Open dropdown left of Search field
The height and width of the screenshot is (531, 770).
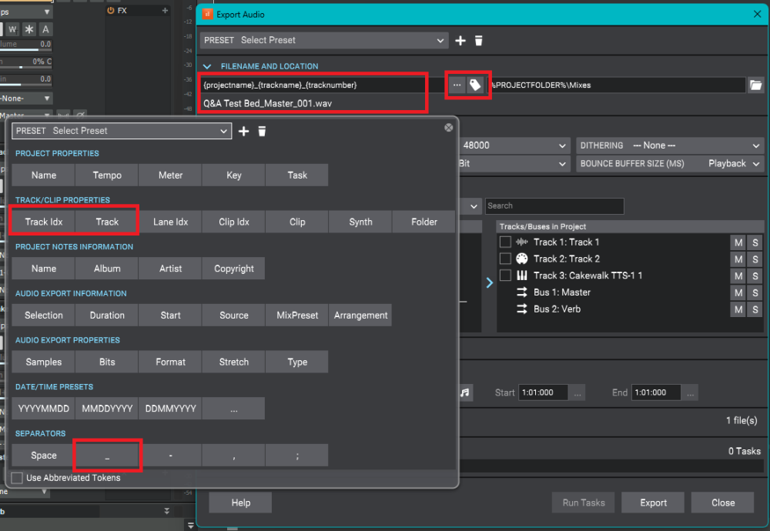(470, 206)
